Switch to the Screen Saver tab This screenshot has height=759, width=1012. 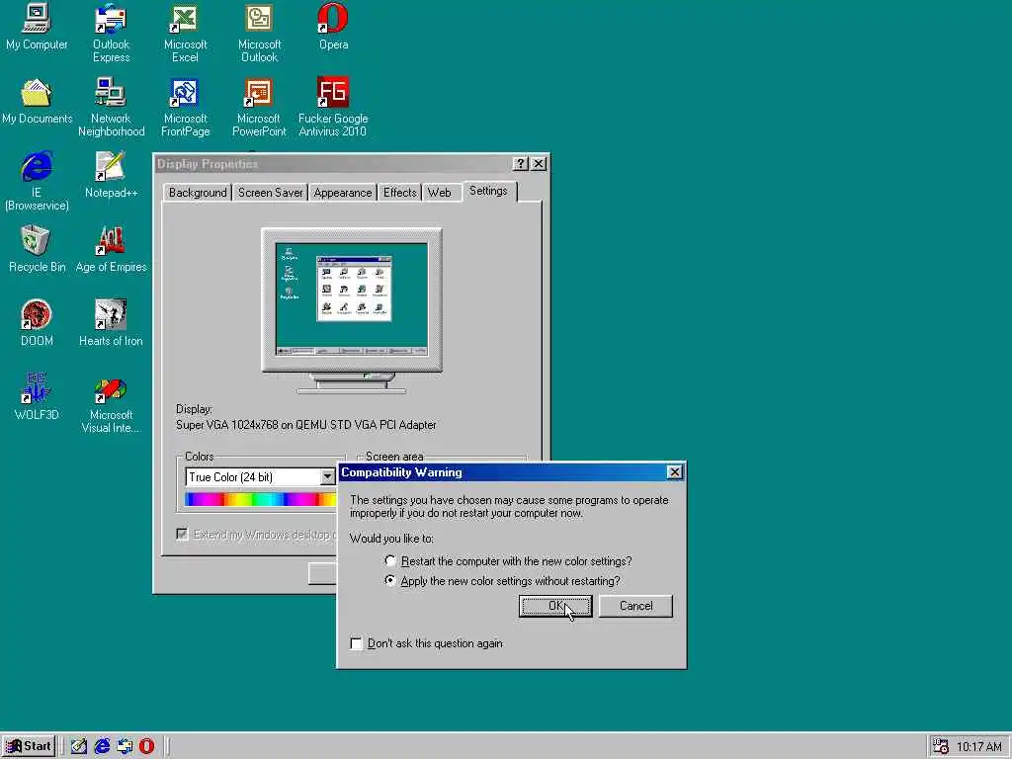click(x=270, y=193)
